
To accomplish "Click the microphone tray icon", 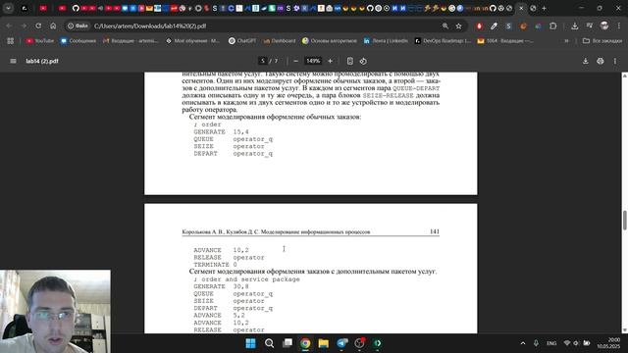I will (x=536, y=343).
